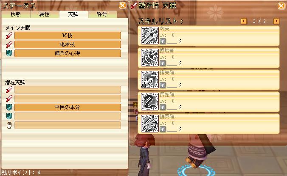Viewport: 287px width, 176px height.
Task: Select the 槍矛技 main talent
Action: coord(68,44)
